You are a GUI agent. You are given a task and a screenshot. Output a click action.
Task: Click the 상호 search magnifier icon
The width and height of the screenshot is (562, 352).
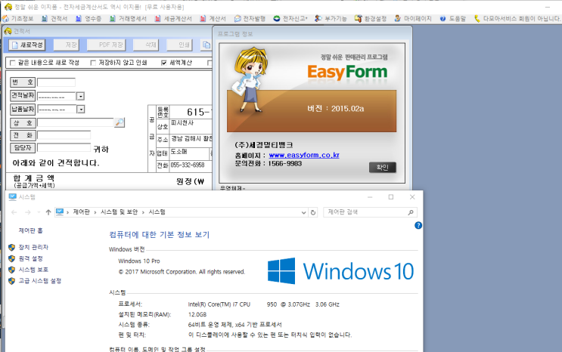pyautogui.click(x=120, y=122)
